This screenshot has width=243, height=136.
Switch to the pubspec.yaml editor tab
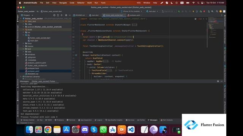point(134,15)
